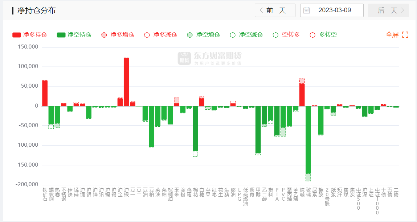Click the red 铁矿石 bar at far left

pyautogui.click(x=45, y=93)
